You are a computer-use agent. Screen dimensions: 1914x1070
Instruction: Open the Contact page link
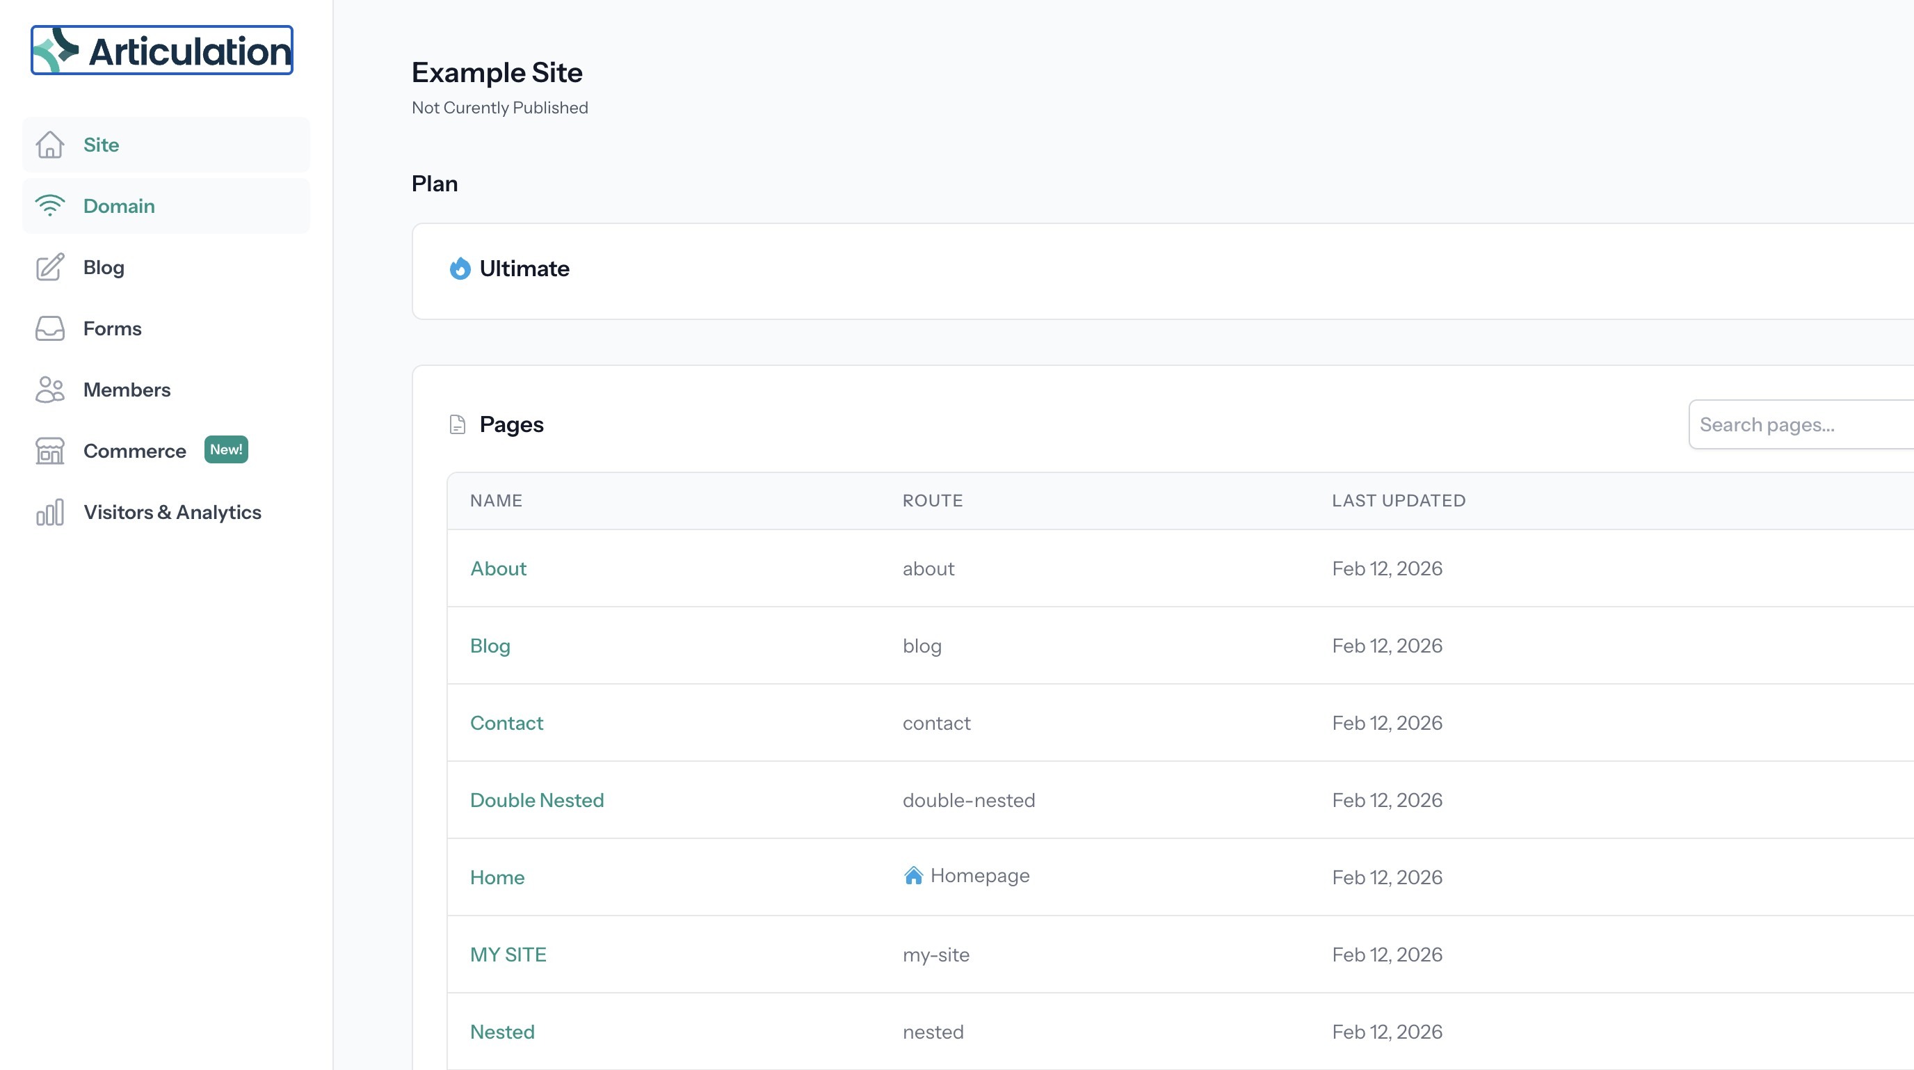[x=506, y=723]
